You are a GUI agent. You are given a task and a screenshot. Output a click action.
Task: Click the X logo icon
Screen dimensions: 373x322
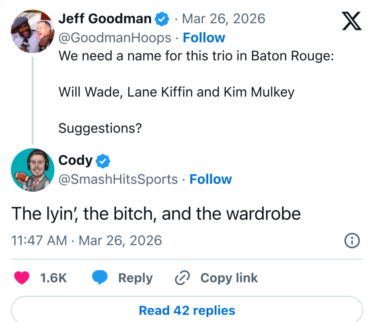pos(352,21)
